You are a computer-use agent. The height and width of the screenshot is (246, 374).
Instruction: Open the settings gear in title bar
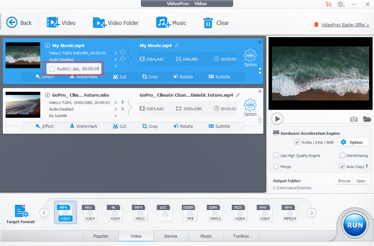341,4
